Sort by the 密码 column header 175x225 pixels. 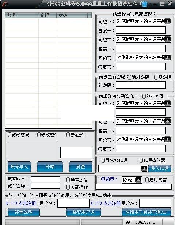click(47, 15)
